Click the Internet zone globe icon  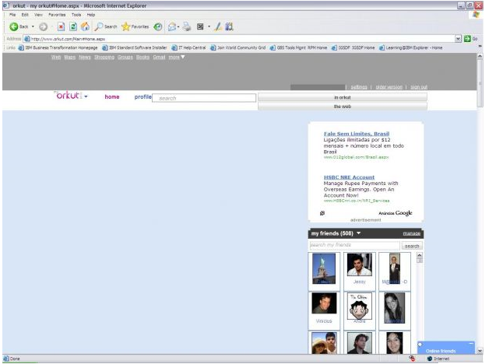point(430,359)
